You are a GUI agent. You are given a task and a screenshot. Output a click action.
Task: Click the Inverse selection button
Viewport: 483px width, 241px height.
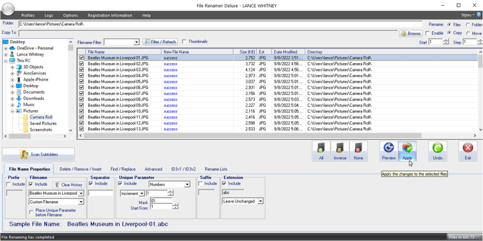pos(340,151)
